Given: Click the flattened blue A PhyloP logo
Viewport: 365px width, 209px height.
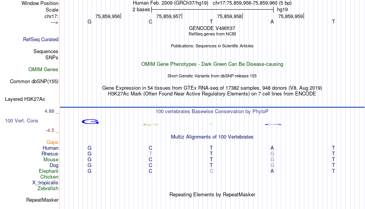Looking at the screenshot, I should pyautogui.click(x=273, y=125).
